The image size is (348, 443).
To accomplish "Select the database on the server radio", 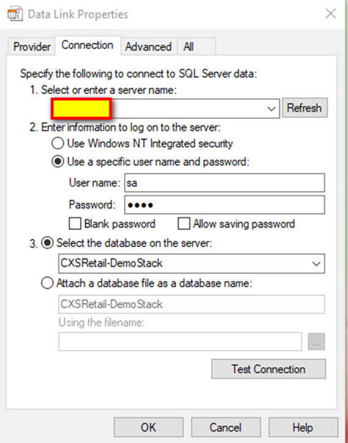I will 47,243.
